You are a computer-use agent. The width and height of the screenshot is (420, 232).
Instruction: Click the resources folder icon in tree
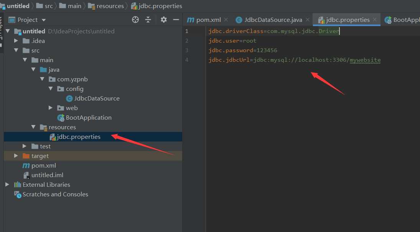[43, 127]
